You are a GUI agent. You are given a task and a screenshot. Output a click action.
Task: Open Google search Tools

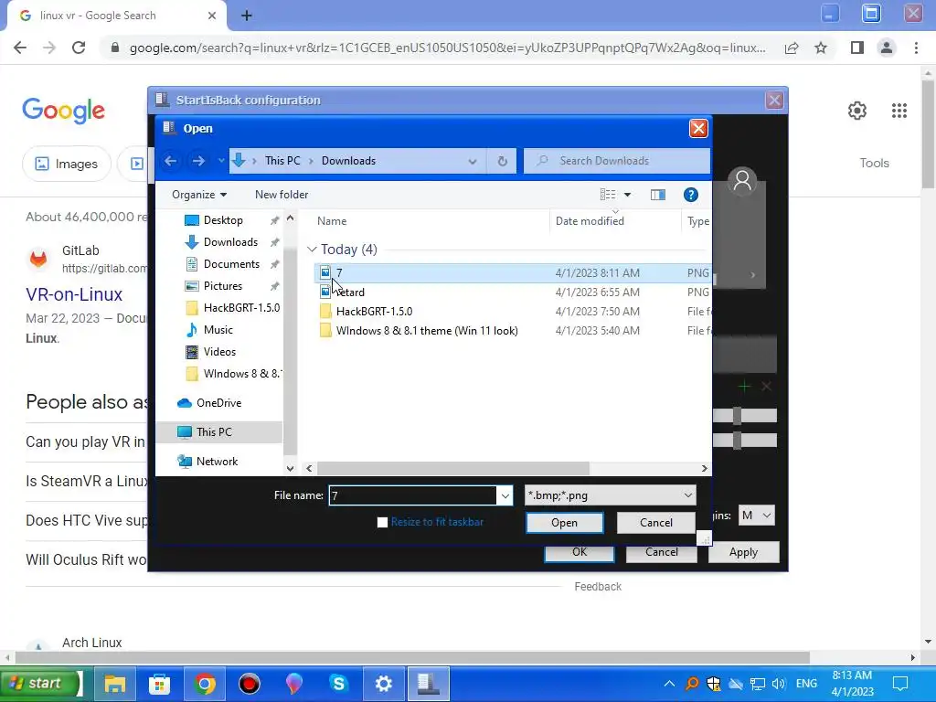pos(874,163)
